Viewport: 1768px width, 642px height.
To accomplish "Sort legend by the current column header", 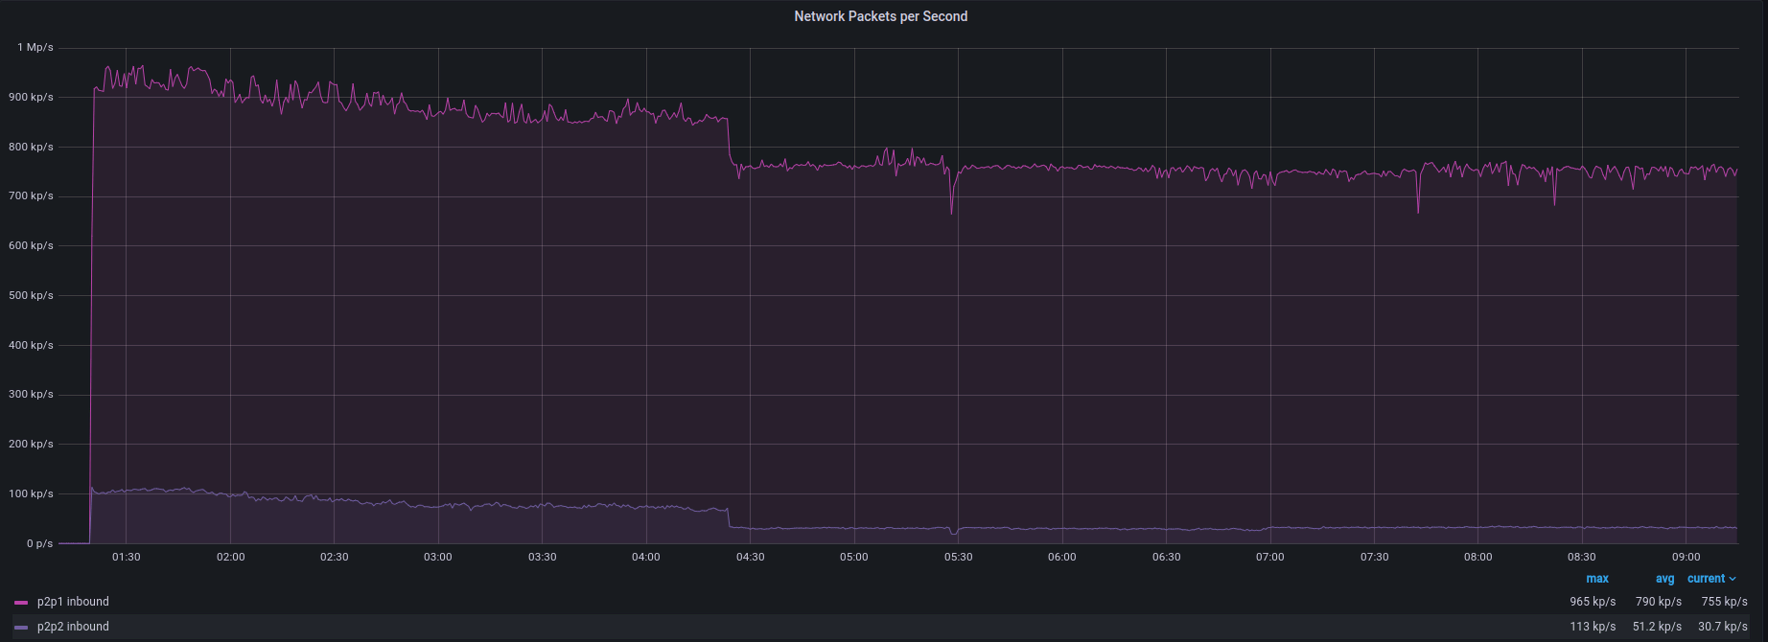I will click(x=1706, y=579).
